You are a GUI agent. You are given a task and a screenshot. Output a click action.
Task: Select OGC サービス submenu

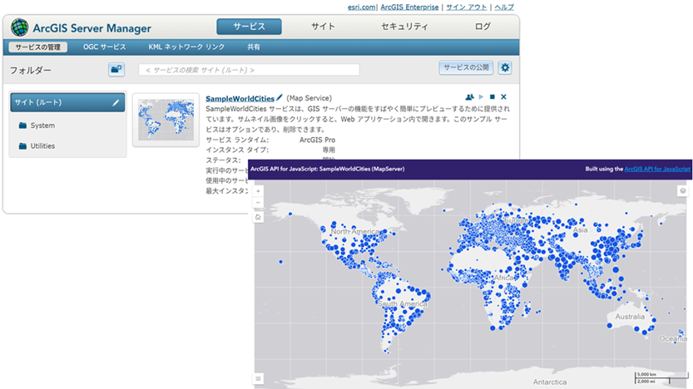[x=104, y=47]
